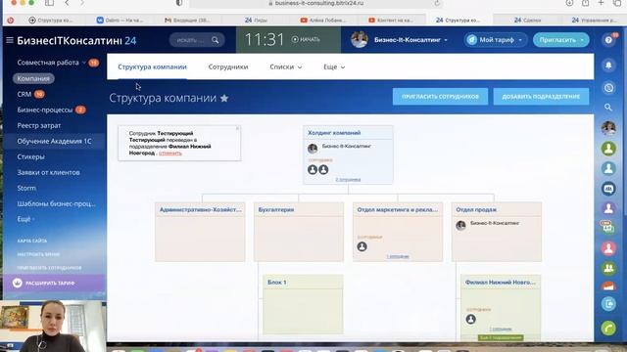Switch to the Сотрудники tab
The width and height of the screenshot is (627, 352).
point(228,67)
